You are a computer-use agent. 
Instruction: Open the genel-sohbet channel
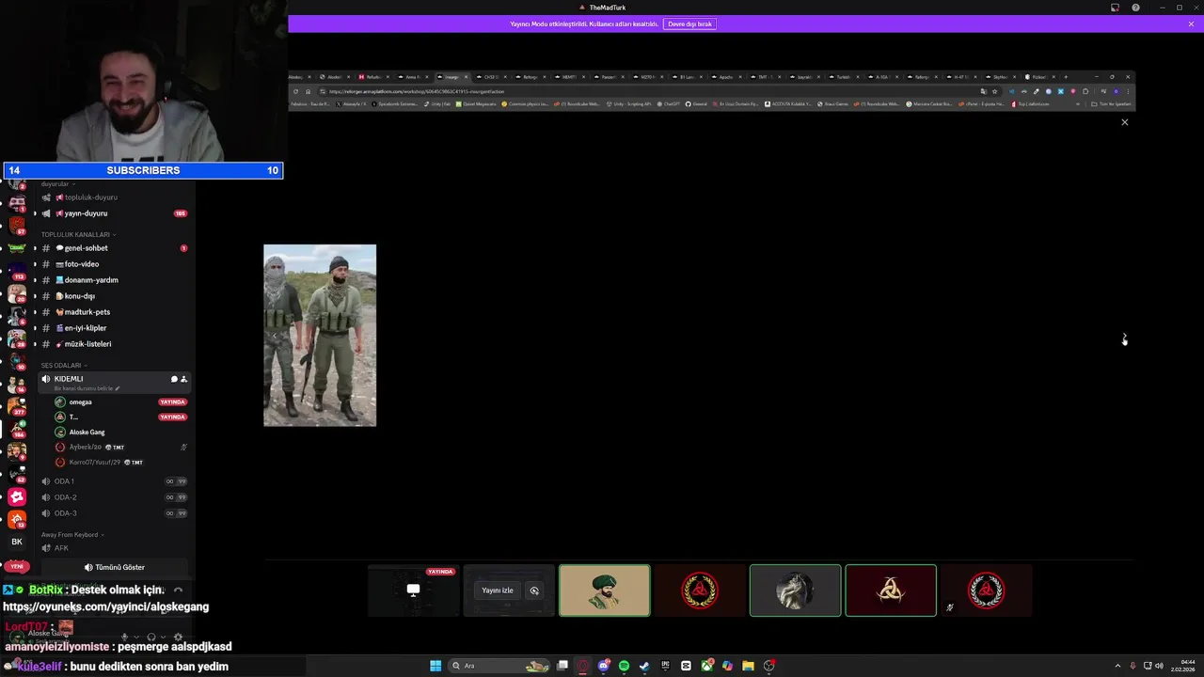tap(113, 248)
